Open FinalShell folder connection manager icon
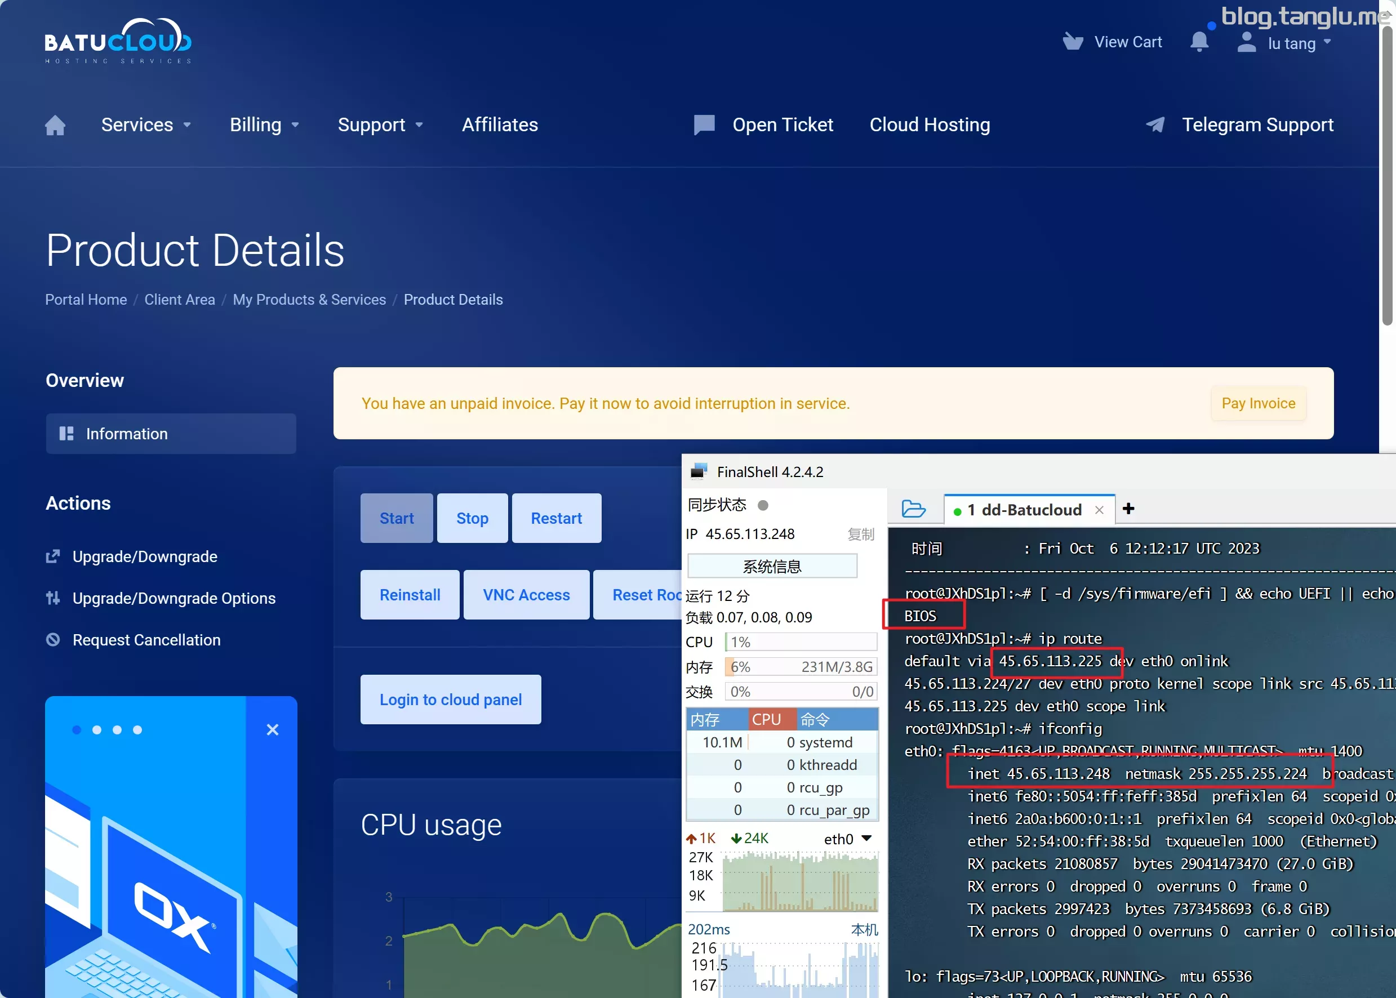 click(x=913, y=509)
